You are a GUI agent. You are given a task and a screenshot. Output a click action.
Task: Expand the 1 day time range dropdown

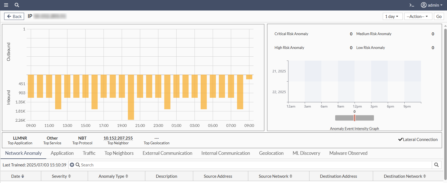pos(391,17)
